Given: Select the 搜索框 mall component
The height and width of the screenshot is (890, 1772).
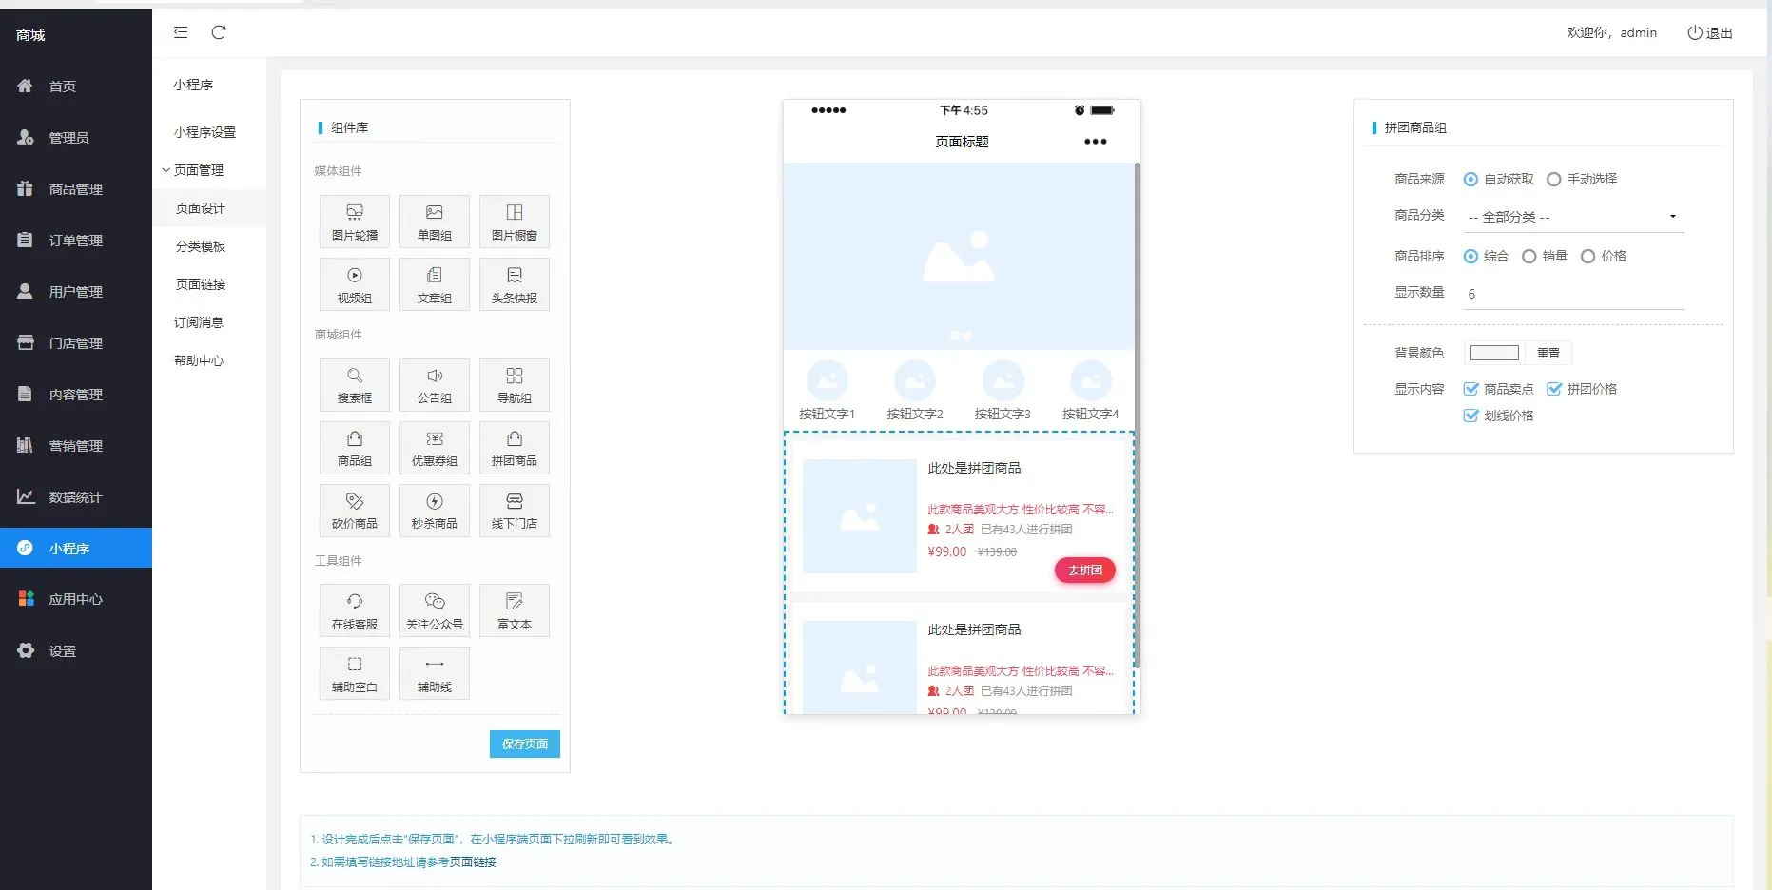Looking at the screenshot, I should point(354,384).
